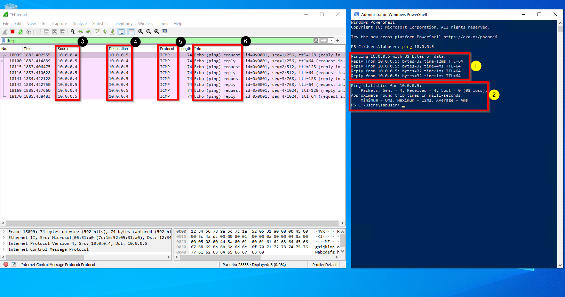Viewport: 565px width, 297px height.
Task: Click the icmp display filter field
Action: 160,40
